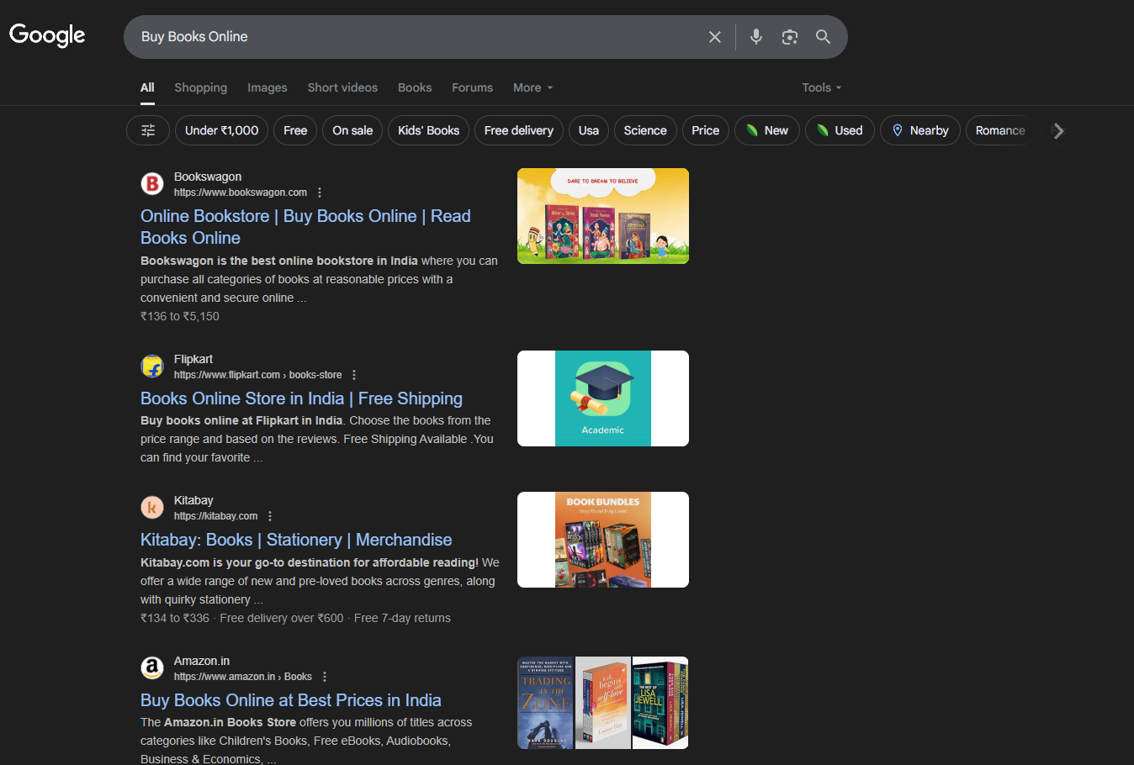Open the Lisa Jewell box set thumbnail
Image resolution: width=1134 pixels, height=765 pixels.
[660, 703]
